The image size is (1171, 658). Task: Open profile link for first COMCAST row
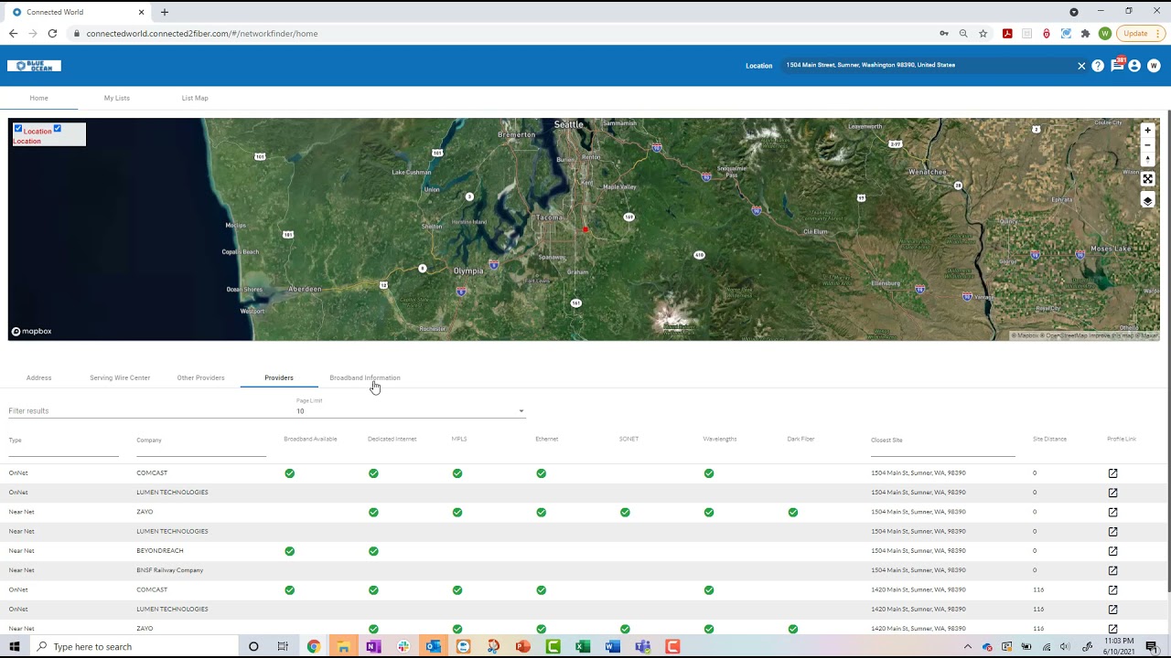click(1112, 473)
